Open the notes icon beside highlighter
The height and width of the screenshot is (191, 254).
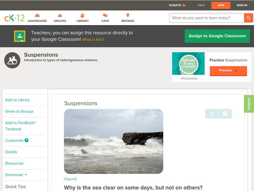pyautogui.click(x=225, y=114)
